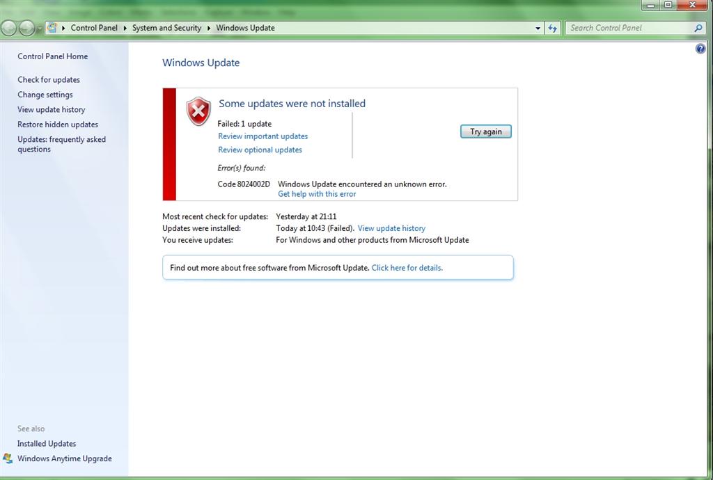Open View update history in the sidebar
The height and width of the screenshot is (480, 713).
pos(52,109)
